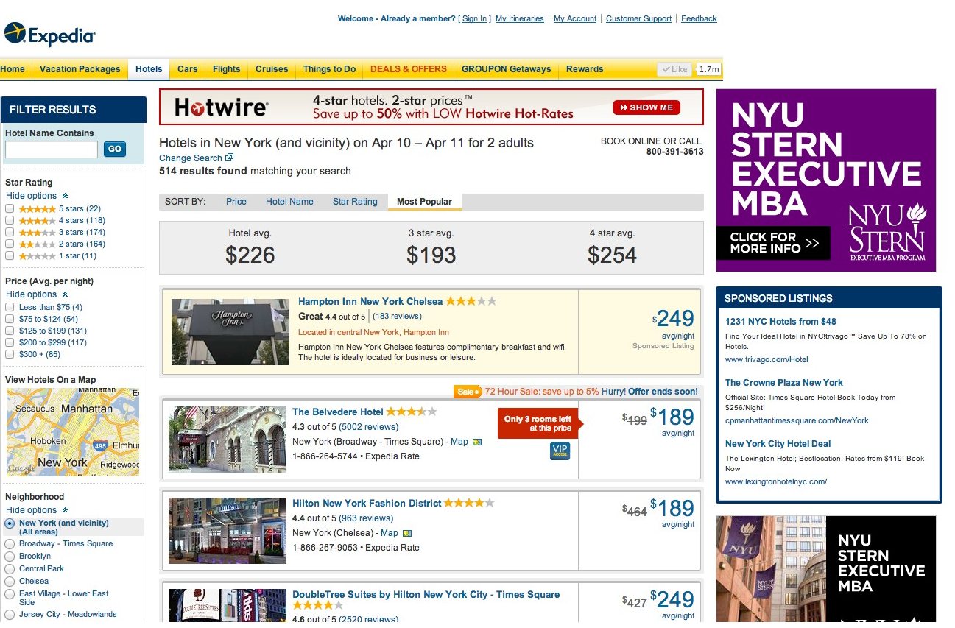Check the $300+ price filter

click(10, 354)
